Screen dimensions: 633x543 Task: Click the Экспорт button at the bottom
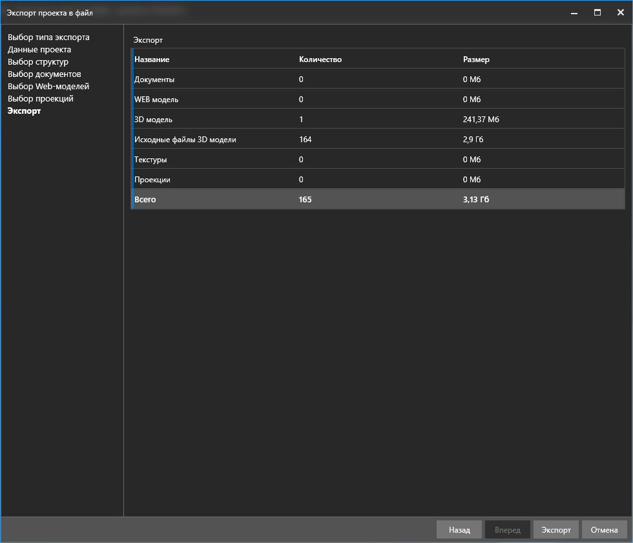coord(555,530)
